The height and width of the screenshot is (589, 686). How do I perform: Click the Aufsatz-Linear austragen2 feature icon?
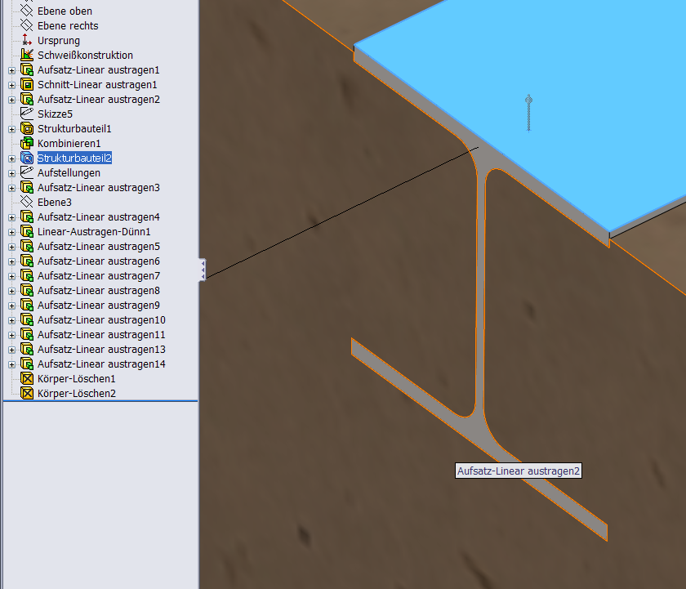click(27, 99)
